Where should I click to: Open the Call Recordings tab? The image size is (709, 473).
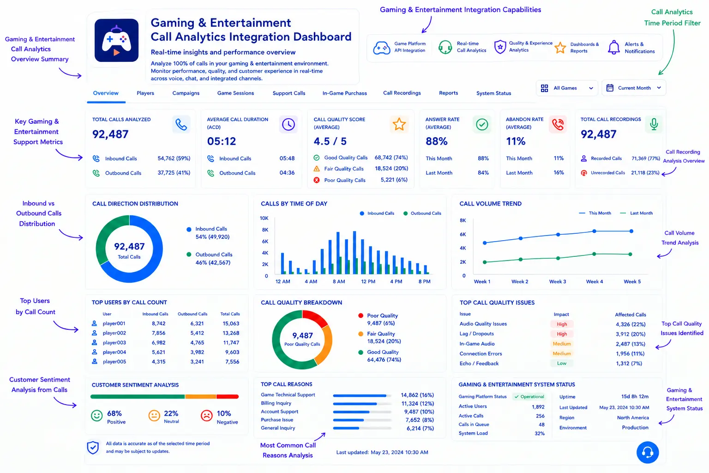click(x=402, y=93)
